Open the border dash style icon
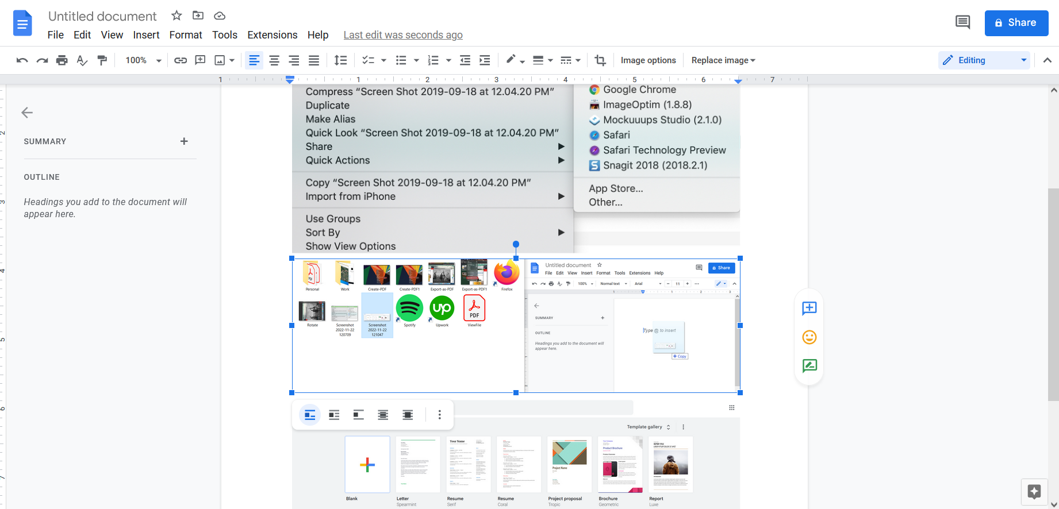 click(x=566, y=60)
